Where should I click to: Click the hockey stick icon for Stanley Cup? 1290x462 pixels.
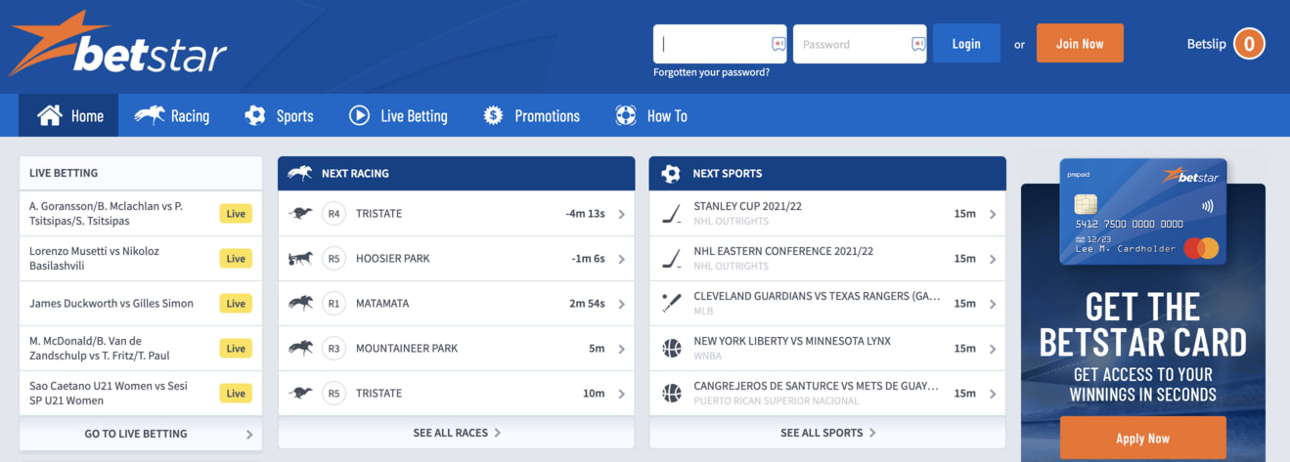671,213
